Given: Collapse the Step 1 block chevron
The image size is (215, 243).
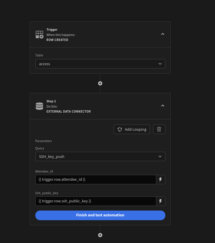Looking at the screenshot, I should [162, 106].
